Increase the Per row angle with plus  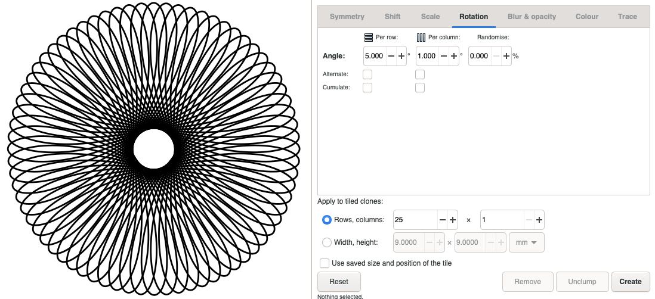click(x=401, y=56)
